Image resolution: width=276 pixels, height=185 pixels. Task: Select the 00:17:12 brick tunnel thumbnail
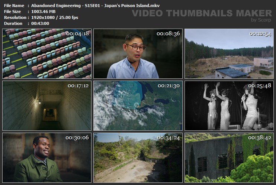coord(47,106)
